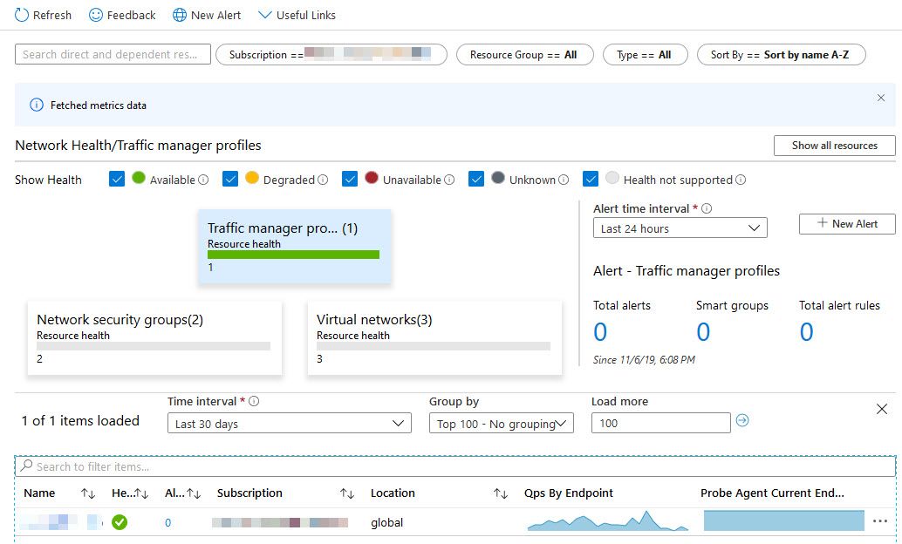Click the Refresh icon in toolbar
Screen dimensions: 902x544
(x=22, y=15)
